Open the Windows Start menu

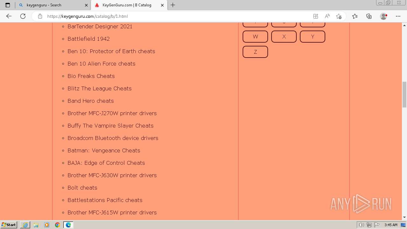coord(9,225)
